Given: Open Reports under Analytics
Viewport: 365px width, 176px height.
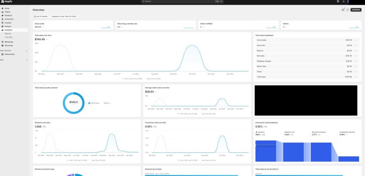Looking at the screenshot, I should tap(8, 33).
